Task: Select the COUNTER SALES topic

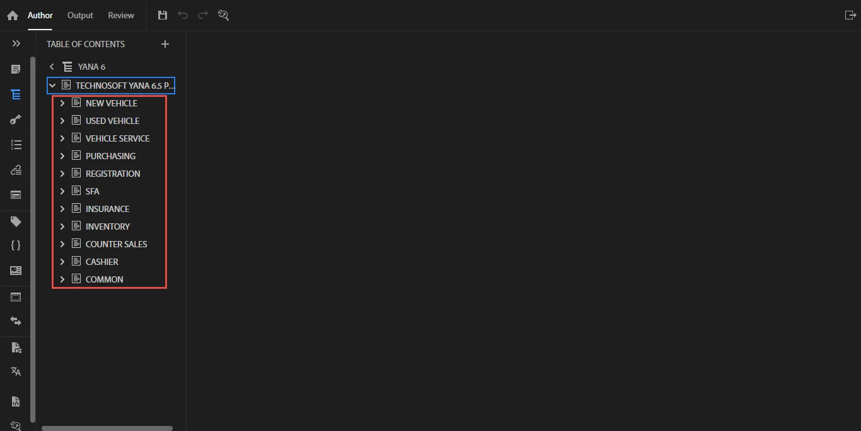Action: 117,244
